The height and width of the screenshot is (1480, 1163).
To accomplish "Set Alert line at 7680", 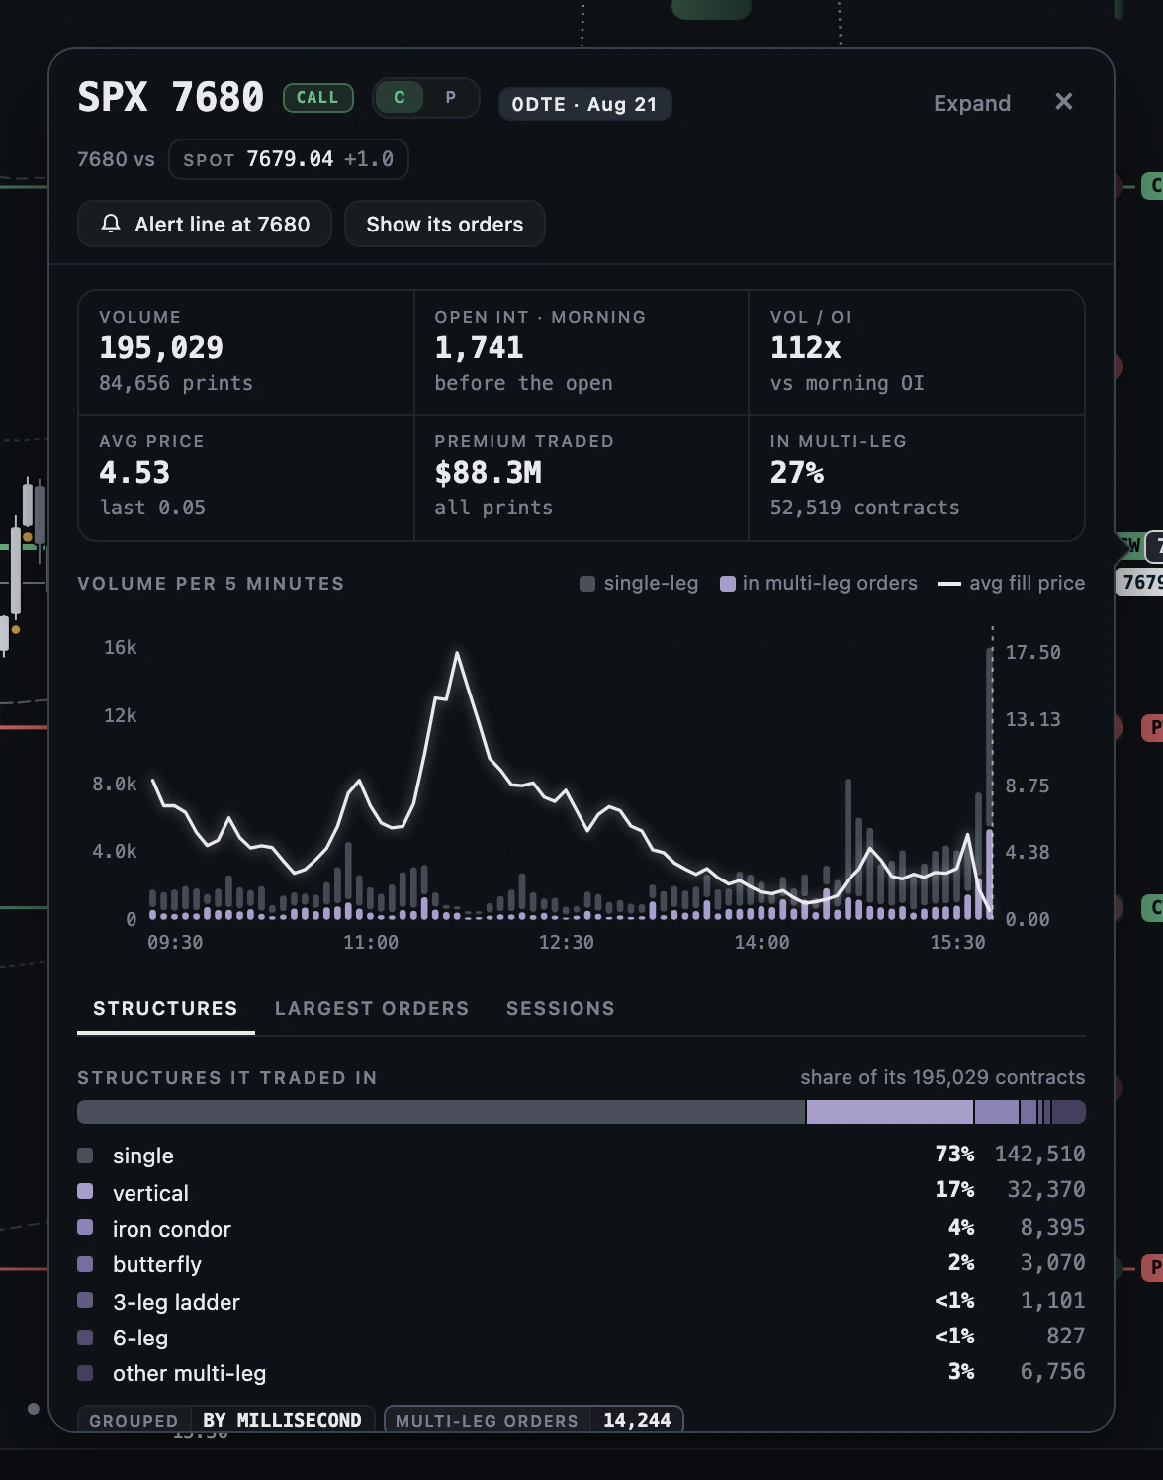I will click(x=205, y=225).
